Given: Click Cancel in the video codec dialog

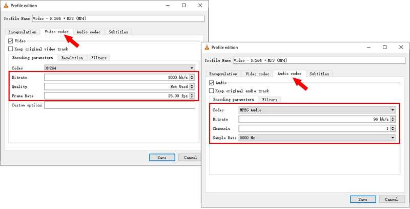Looking at the screenshot, I should 190,157.
